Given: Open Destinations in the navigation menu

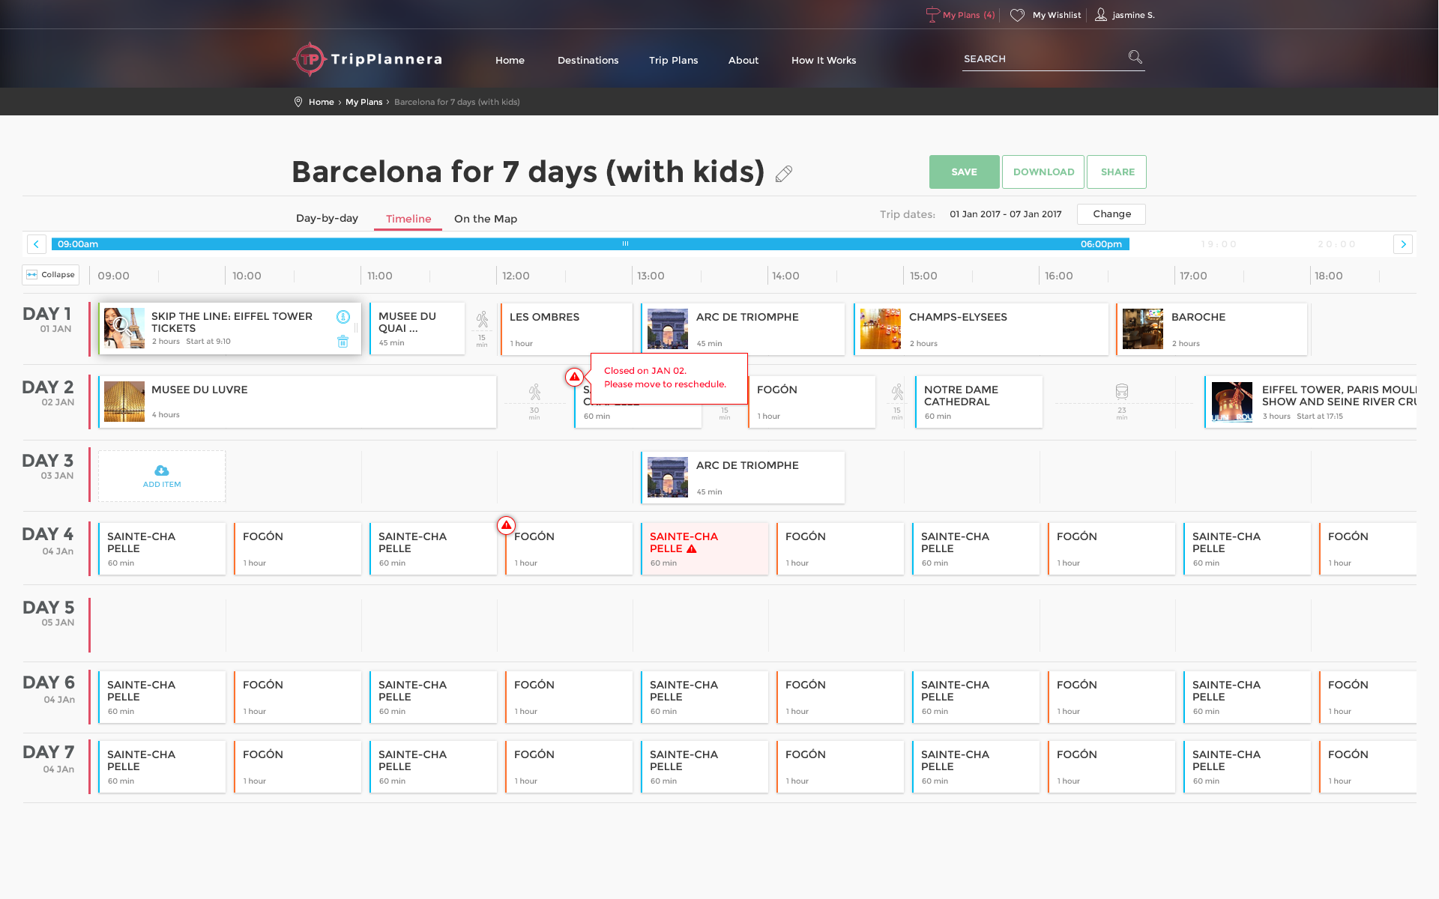Looking at the screenshot, I should 588,60.
